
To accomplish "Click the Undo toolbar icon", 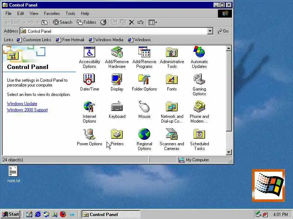I will coord(140,23).
